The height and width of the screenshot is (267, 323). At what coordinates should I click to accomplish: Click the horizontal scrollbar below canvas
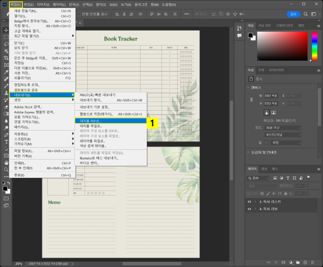tap(152, 264)
